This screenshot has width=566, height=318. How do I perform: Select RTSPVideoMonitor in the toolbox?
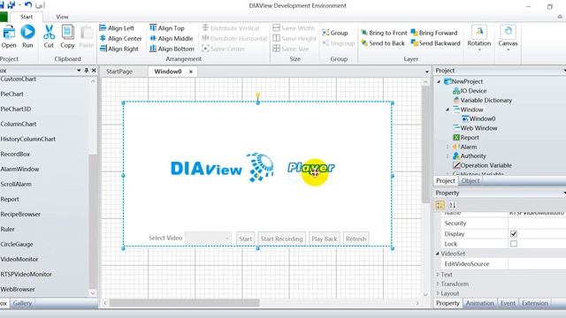tap(26, 275)
